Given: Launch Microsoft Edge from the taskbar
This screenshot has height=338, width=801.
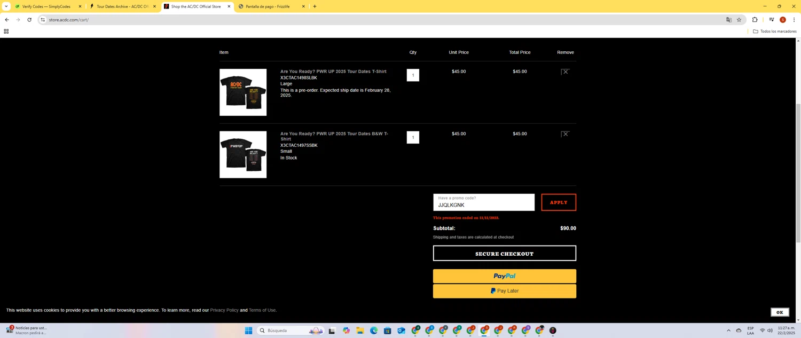Looking at the screenshot, I should pyautogui.click(x=374, y=331).
